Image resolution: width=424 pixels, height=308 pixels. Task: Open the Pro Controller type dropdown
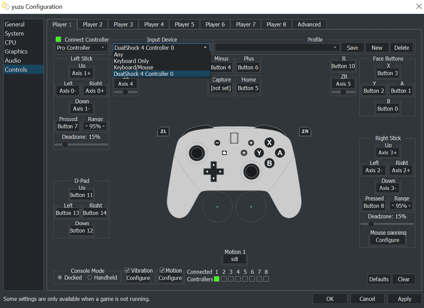81,48
